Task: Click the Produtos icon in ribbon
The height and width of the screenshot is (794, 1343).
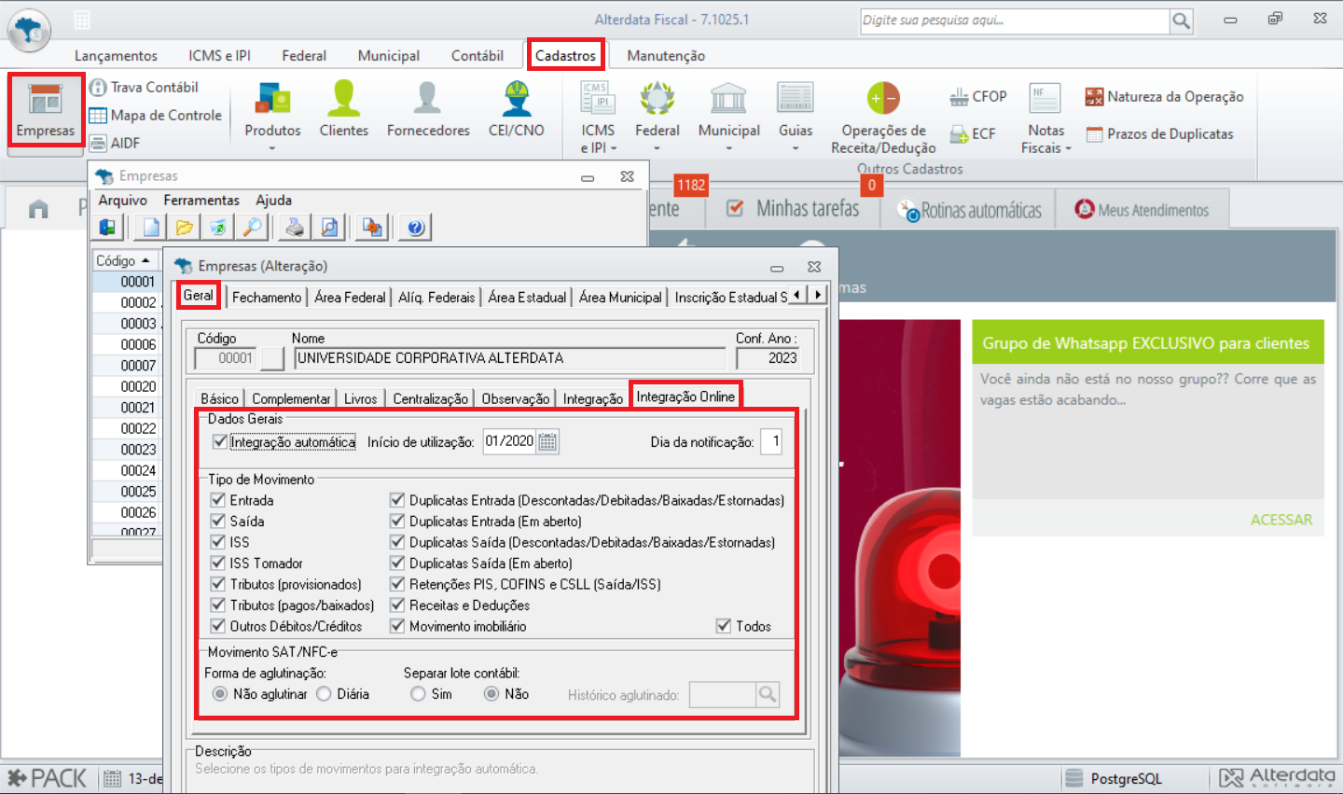Action: point(272,110)
